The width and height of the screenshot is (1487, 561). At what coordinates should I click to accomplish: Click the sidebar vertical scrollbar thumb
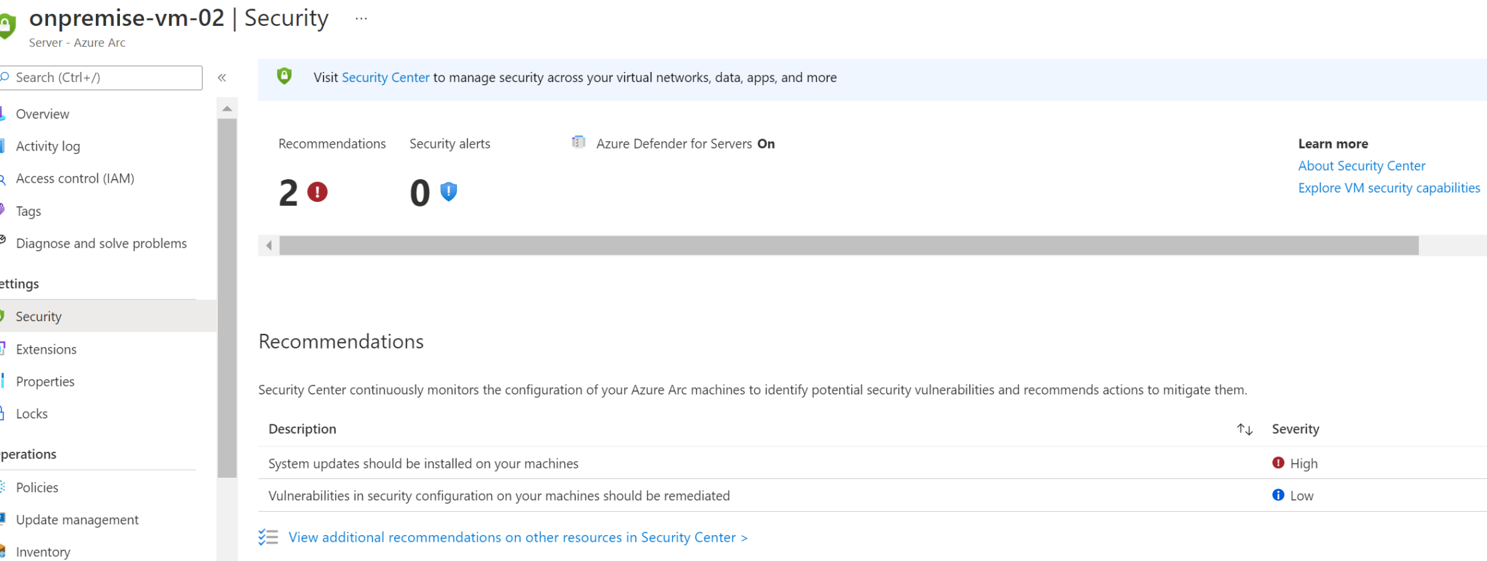tap(227, 298)
